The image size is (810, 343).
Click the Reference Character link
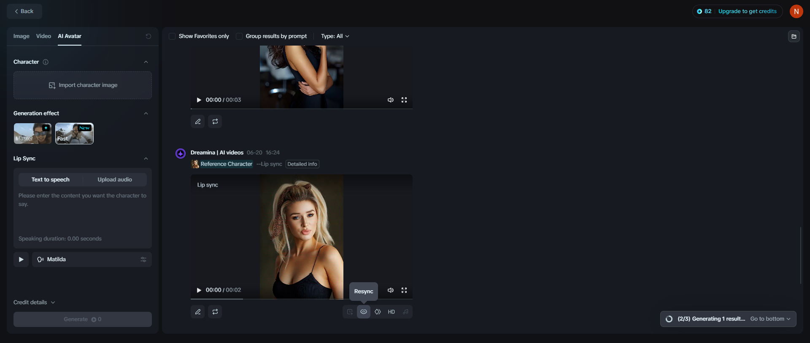[x=227, y=164]
